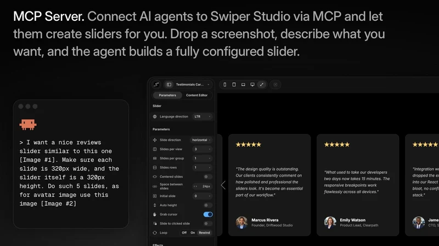This screenshot has height=246, width=439.
Task: Click the Slides rows icon
Action: pos(155,168)
